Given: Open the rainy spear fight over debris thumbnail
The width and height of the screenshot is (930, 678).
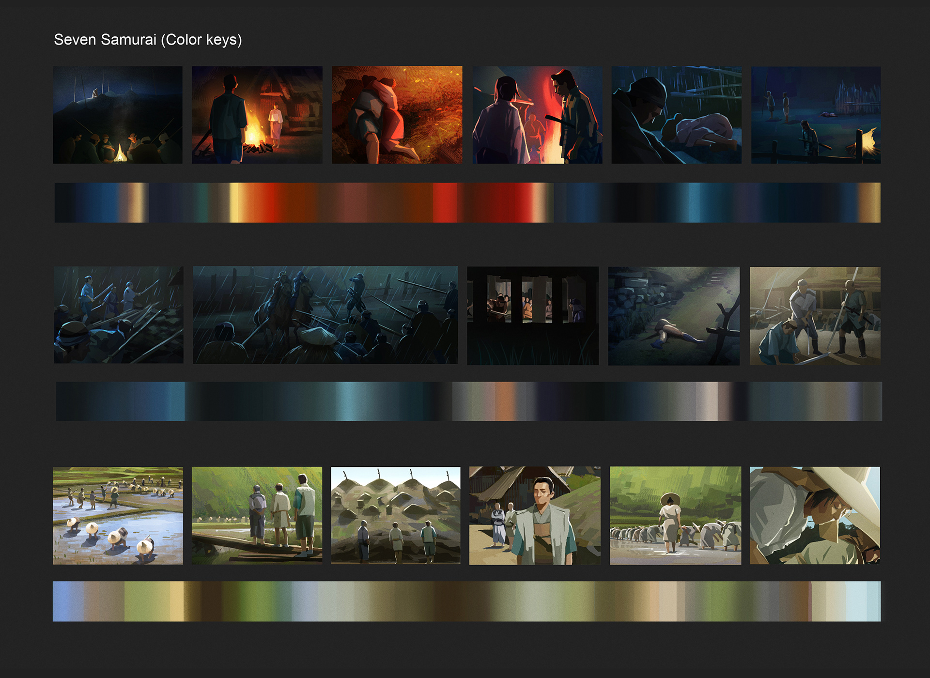Looking at the screenshot, I should [119, 315].
